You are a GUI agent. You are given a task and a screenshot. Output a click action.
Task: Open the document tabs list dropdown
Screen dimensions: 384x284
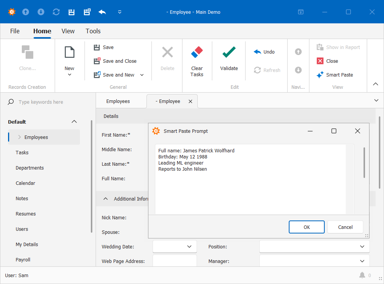click(376, 100)
